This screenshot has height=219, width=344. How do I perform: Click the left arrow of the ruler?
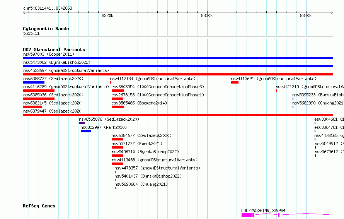[x=24, y=12]
